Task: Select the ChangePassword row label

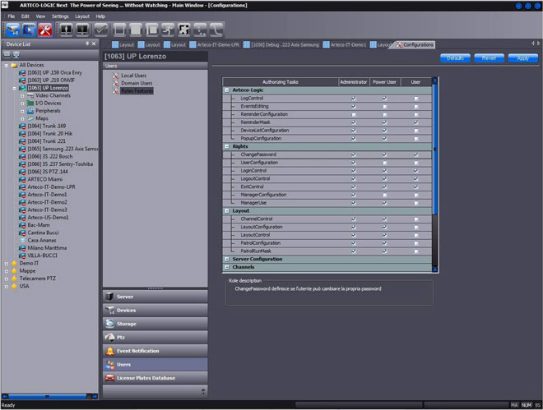Action: coord(258,154)
